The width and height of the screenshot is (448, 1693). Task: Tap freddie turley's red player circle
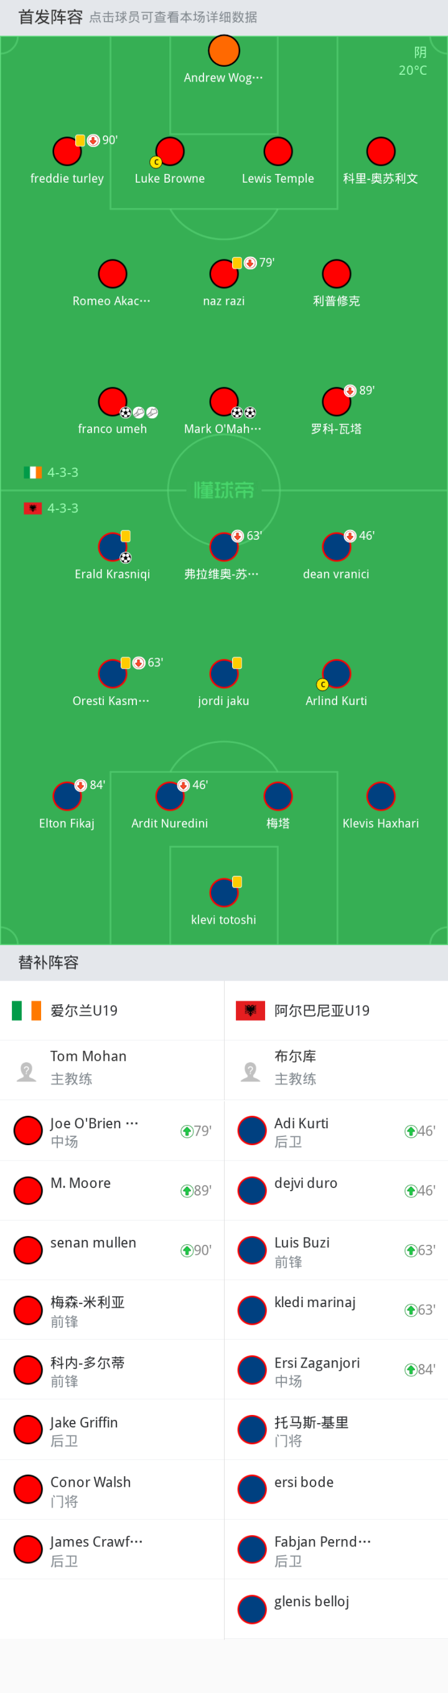(67, 151)
